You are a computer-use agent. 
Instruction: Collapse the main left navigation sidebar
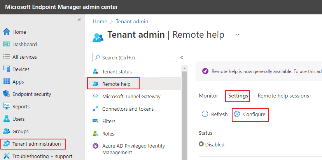79,20
